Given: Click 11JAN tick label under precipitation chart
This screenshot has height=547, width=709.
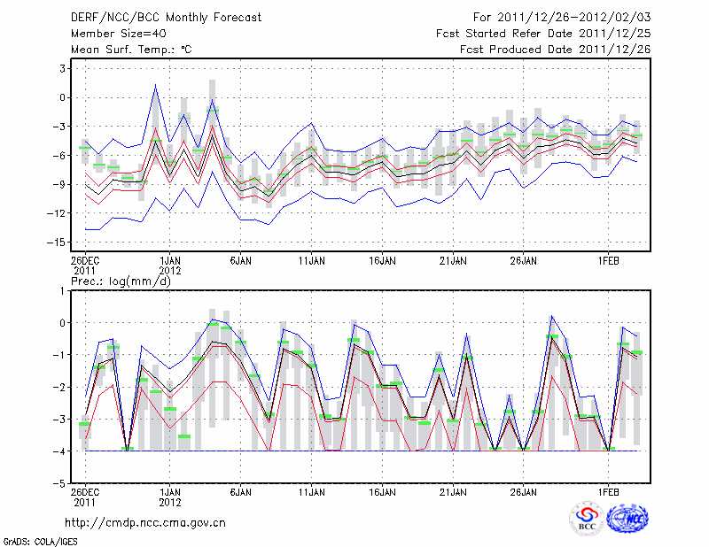Looking at the screenshot, I should click(310, 490).
